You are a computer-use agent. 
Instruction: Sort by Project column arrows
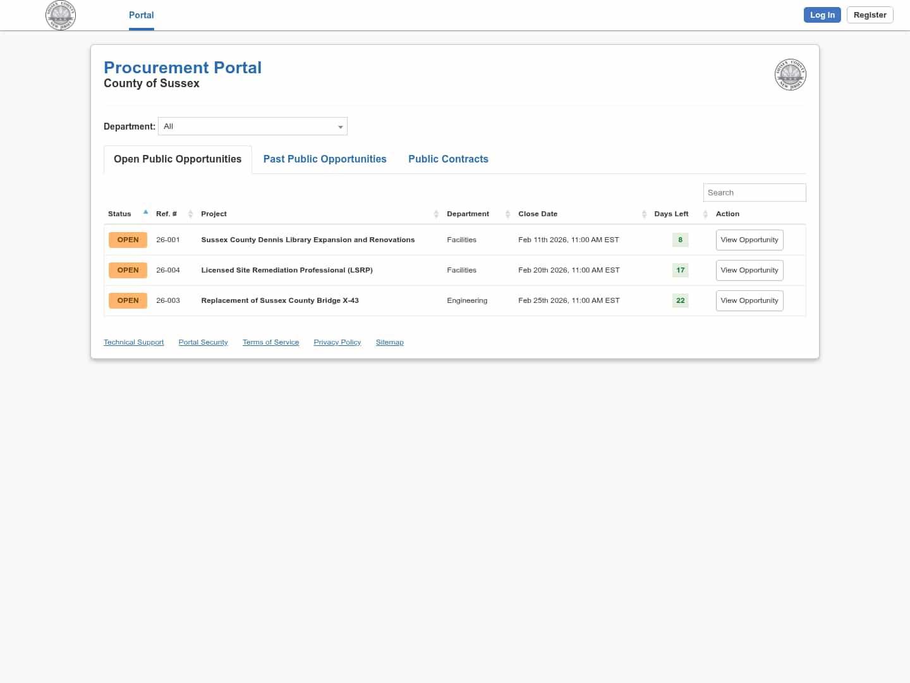coord(436,214)
